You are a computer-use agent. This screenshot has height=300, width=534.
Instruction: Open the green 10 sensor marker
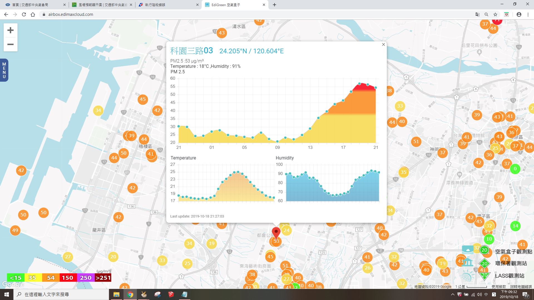pos(489,239)
